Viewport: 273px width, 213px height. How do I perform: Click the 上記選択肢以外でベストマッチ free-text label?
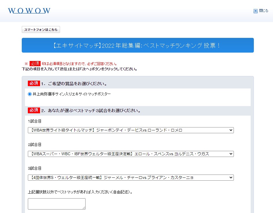tap(80, 192)
